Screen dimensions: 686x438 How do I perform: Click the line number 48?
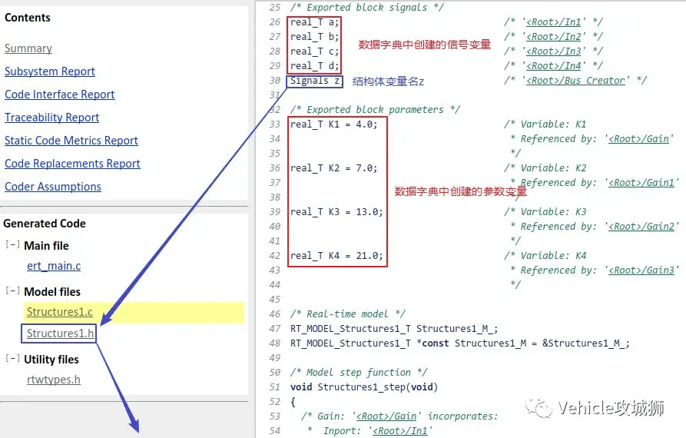(275, 343)
